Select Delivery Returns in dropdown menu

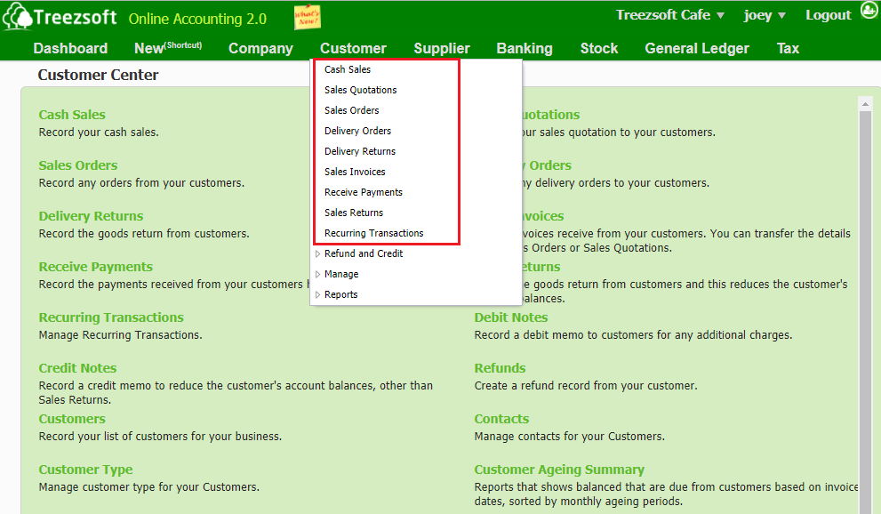tap(360, 152)
